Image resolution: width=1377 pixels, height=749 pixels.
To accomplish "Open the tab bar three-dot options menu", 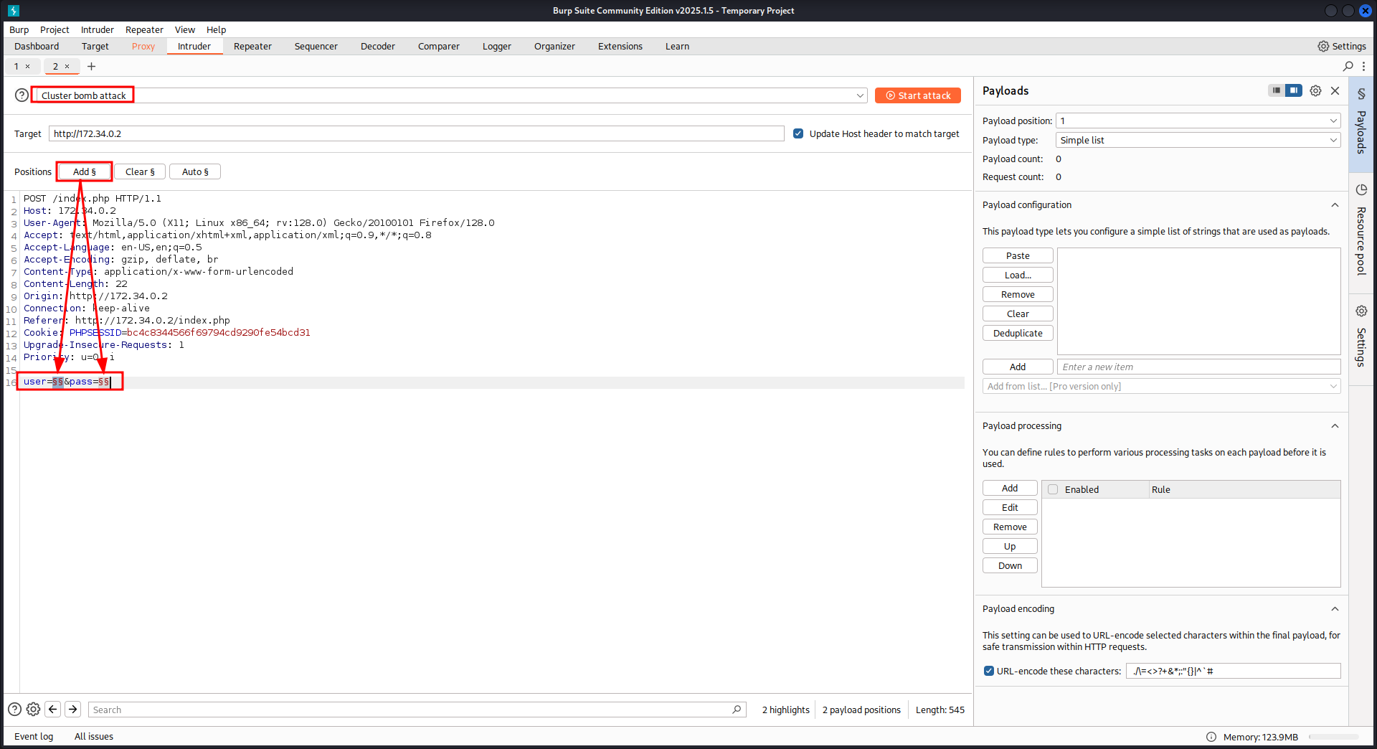I will 1364,66.
